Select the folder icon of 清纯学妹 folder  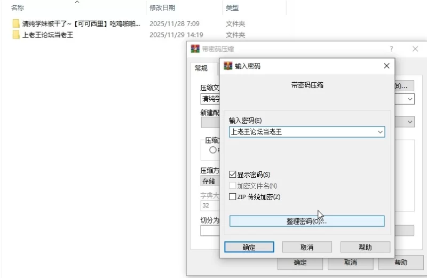tap(16, 23)
